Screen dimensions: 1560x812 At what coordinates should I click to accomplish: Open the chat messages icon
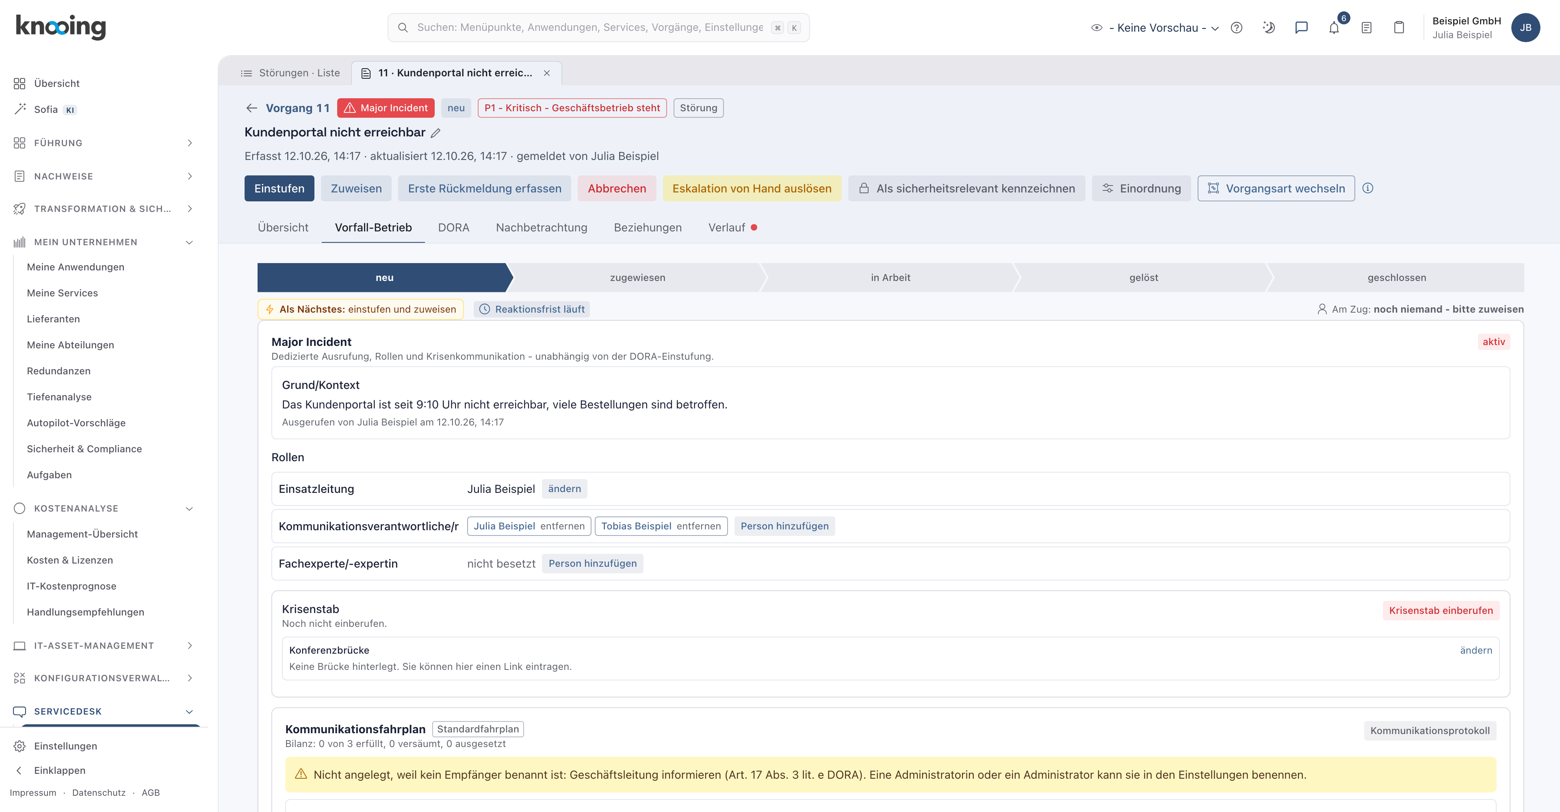point(1301,28)
